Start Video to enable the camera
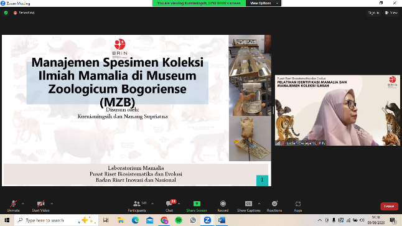This screenshot has width=402, height=226. coord(40,206)
